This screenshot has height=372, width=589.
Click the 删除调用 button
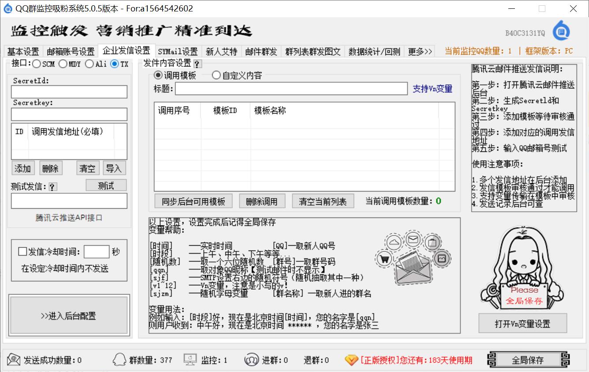pyautogui.click(x=262, y=202)
